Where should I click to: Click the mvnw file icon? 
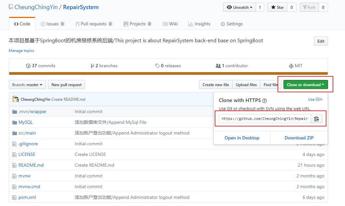point(14,176)
